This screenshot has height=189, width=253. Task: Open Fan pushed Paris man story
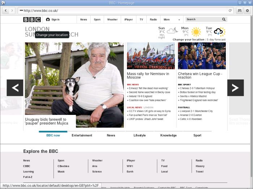148,115
